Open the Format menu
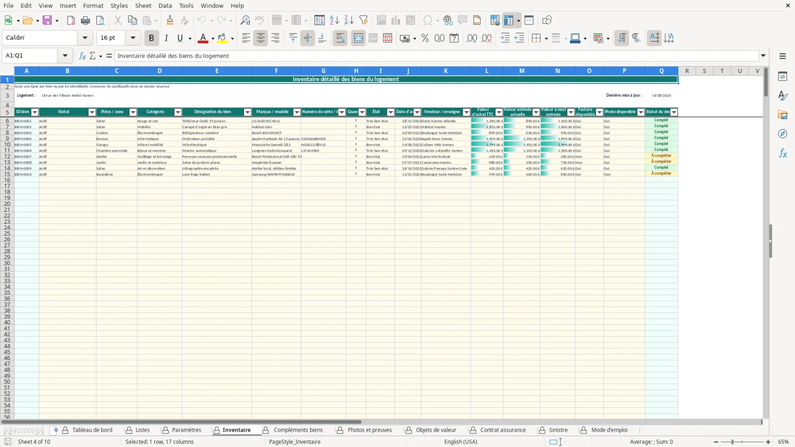795x447 pixels. pos(93,5)
